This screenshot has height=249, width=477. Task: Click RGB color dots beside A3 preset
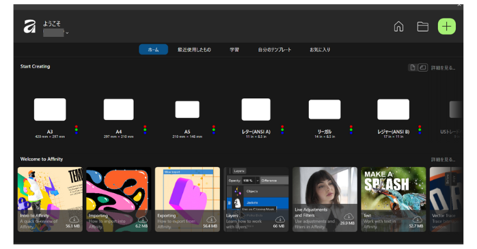point(76,130)
